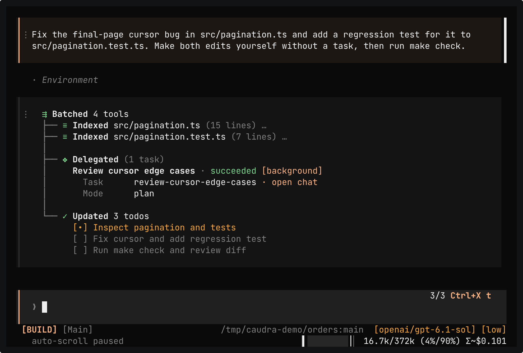Screen dimensions: 523x353
Task: Click the [Main] agent label
Action: coord(78,330)
